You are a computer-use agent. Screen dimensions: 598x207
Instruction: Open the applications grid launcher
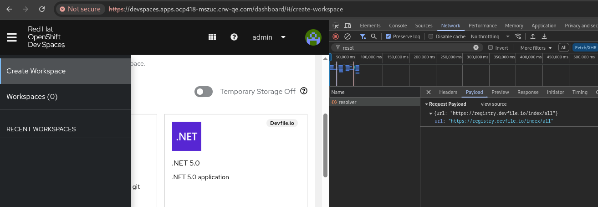pos(212,37)
